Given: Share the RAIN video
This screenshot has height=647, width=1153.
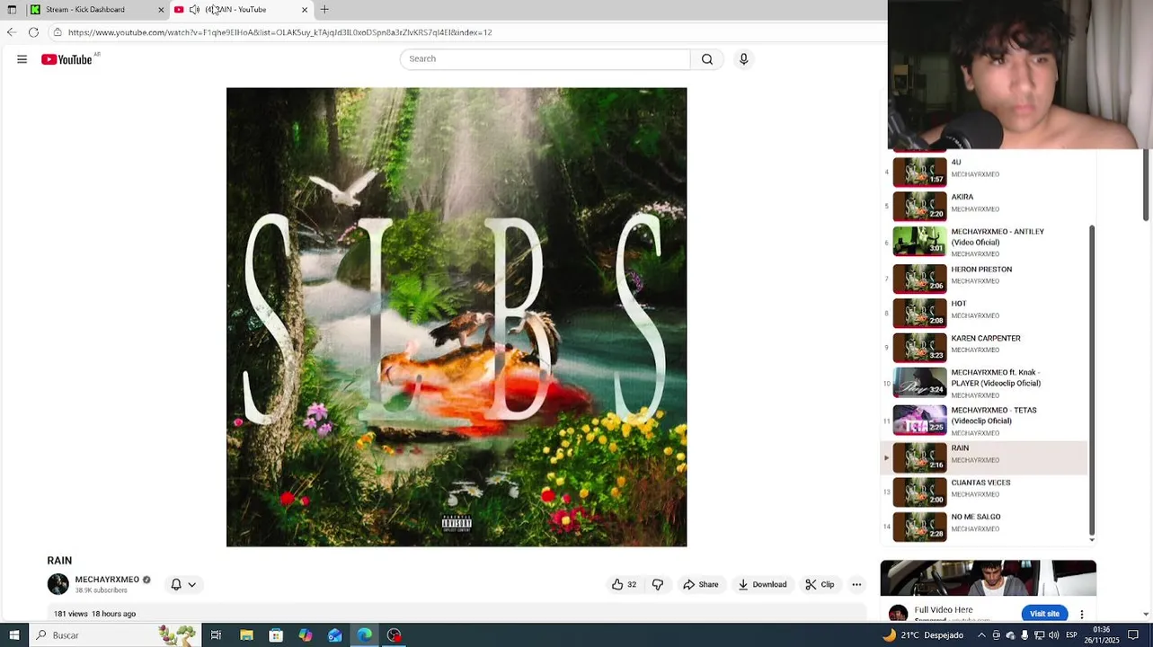Looking at the screenshot, I should [x=700, y=584].
